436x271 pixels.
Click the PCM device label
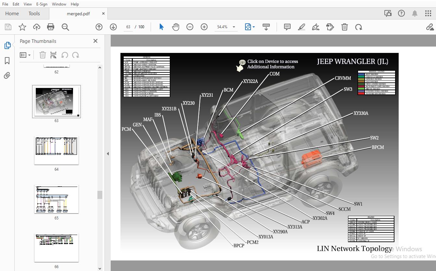tap(126, 129)
